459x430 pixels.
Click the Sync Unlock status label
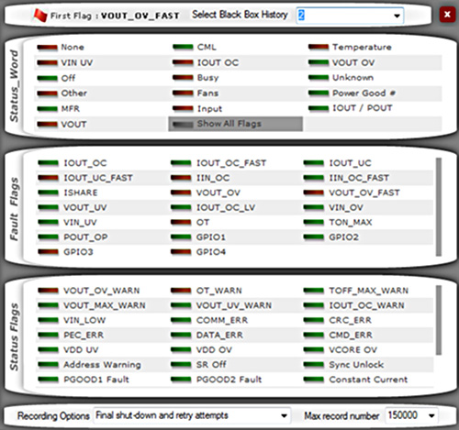pos(356,365)
